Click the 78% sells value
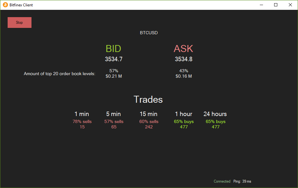The image size is (298, 188). tap(82, 121)
